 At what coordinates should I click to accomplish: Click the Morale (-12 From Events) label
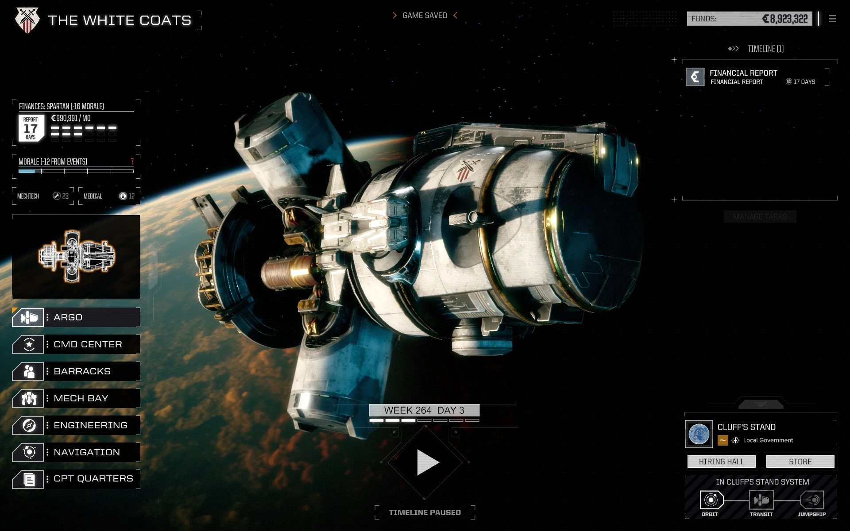[x=53, y=162]
